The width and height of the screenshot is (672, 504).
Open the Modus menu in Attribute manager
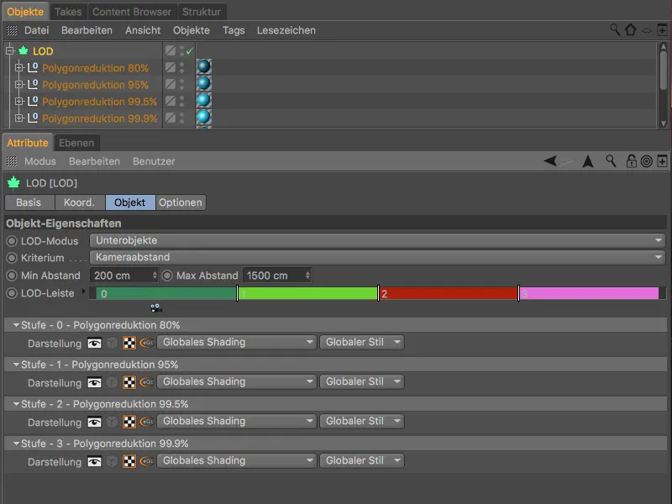tap(40, 161)
